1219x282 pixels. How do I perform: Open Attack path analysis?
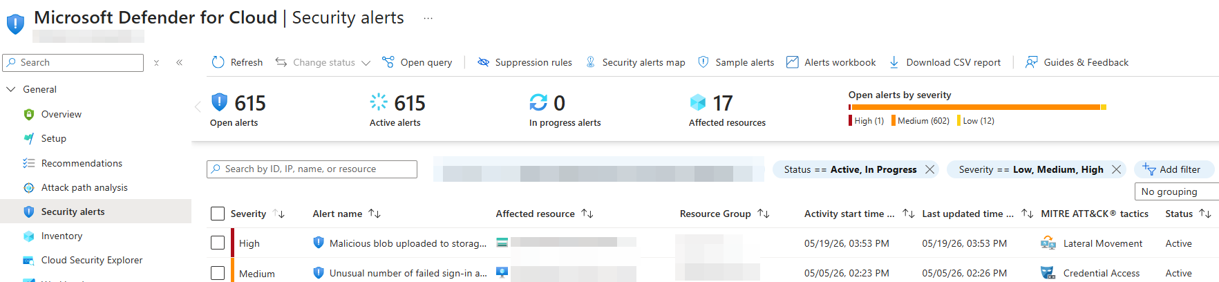[x=84, y=187]
